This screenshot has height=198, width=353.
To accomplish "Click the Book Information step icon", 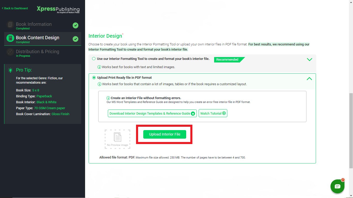I will 10,25.
